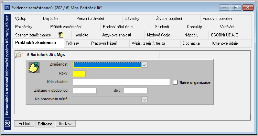Viewport: 258px width, 136px height.
Task: Maximize the Evidence zaměstnanců window
Action: (x=236, y=8)
